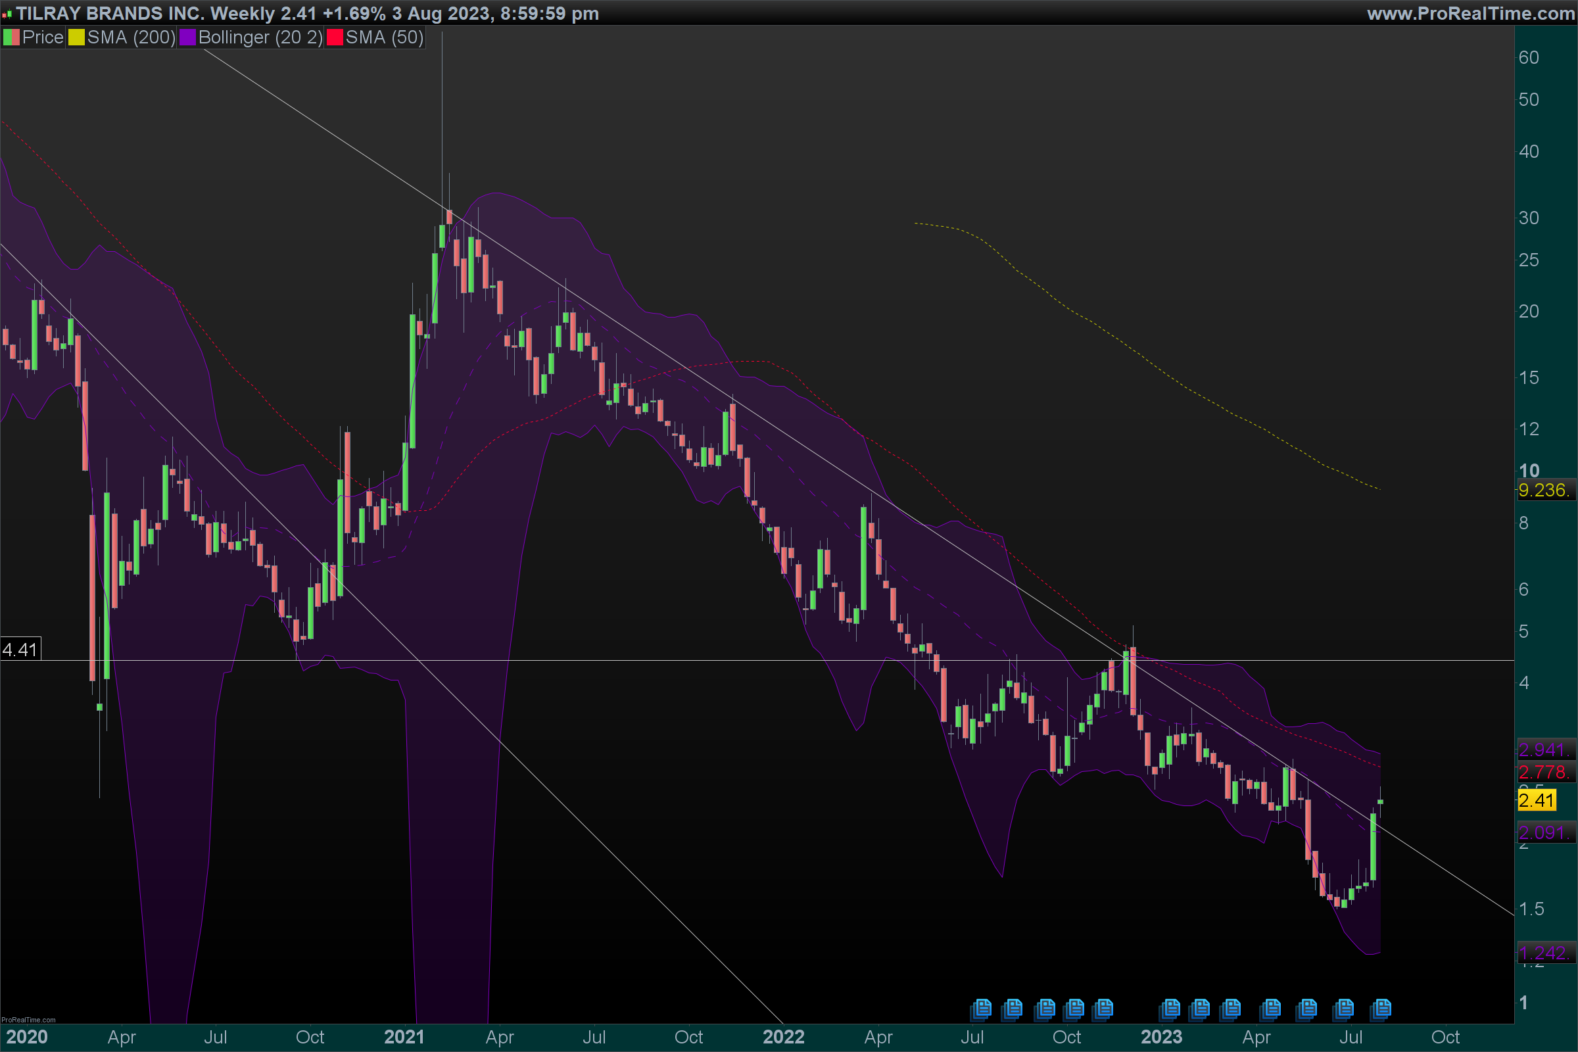This screenshot has height=1052, width=1578.
Task: Open the leftmost news document icon
Action: [x=982, y=1008]
